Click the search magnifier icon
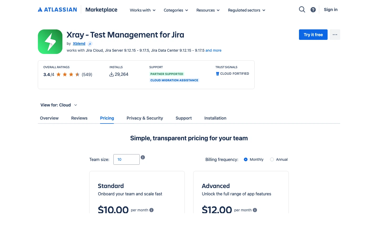378x236 pixels. point(302,10)
